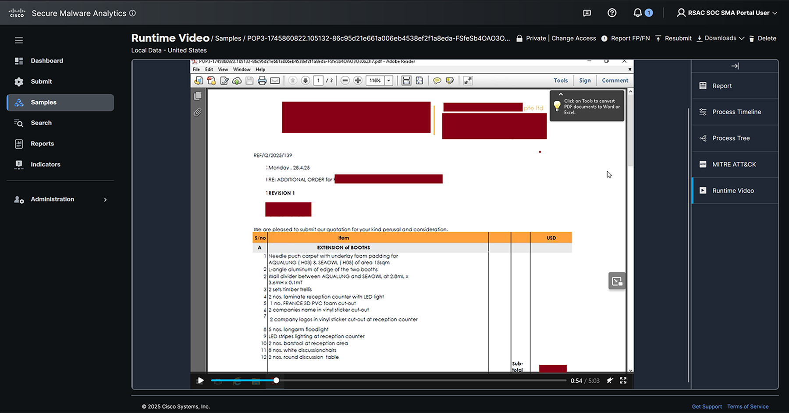Open the notifications bell
Screen dimensions: 789x413
pyautogui.click(x=638, y=13)
